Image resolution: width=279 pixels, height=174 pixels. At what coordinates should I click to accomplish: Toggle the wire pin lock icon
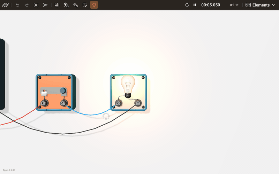click(x=66, y=5)
